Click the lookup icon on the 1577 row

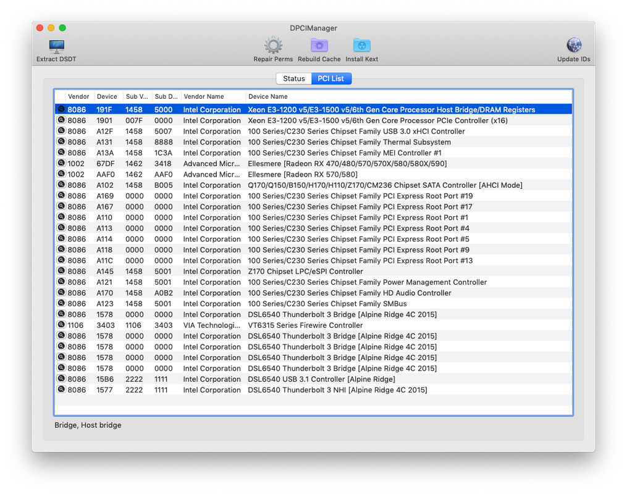(x=61, y=389)
